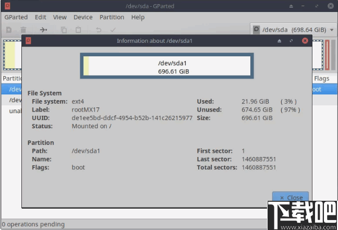The image size is (338, 230).
Task: Click the hard disk icon in device selector
Action: pyautogui.click(x=256, y=29)
